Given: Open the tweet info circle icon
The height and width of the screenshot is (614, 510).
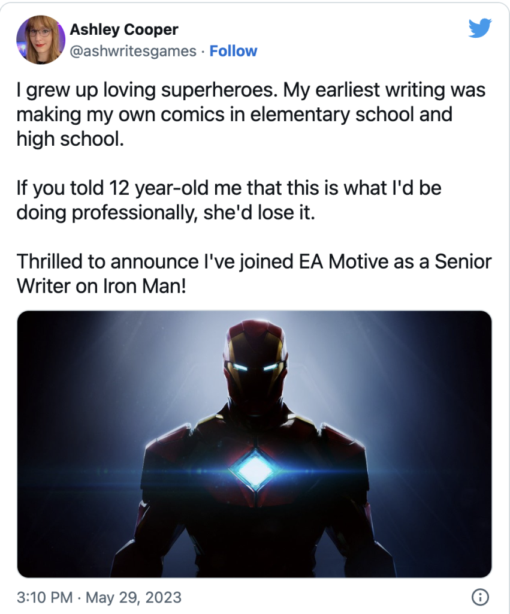Looking at the screenshot, I should tap(479, 597).
